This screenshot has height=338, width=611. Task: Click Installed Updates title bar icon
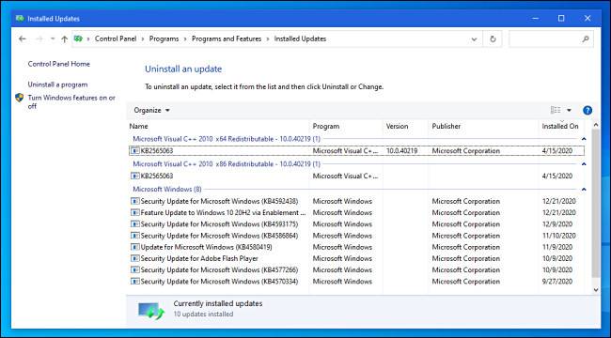20,18
